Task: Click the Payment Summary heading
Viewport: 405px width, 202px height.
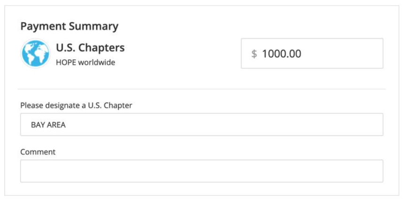Action: pyautogui.click(x=69, y=26)
